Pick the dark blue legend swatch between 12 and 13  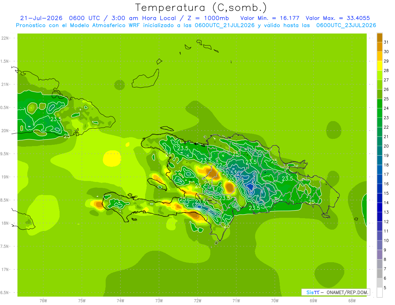(380, 217)
